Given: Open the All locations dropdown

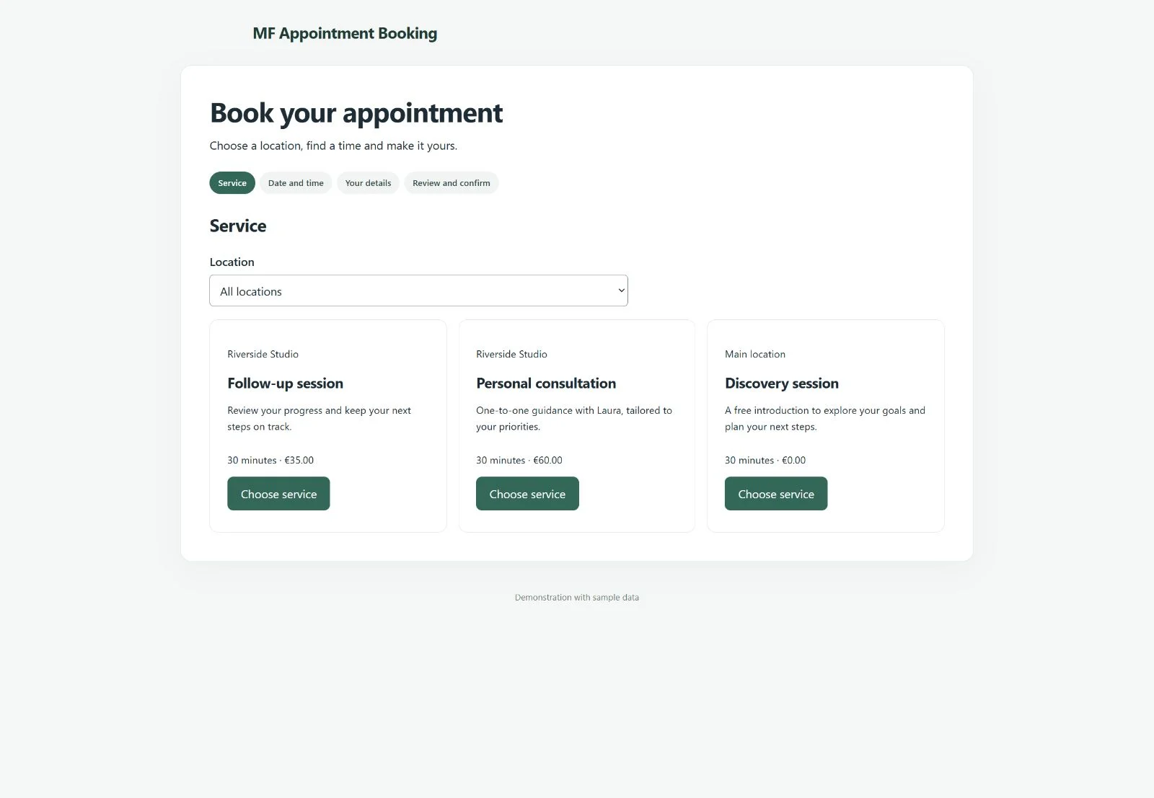Looking at the screenshot, I should (x=418, y=291).
